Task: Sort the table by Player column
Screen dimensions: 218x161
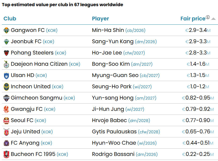Action: tap(100, 18)
